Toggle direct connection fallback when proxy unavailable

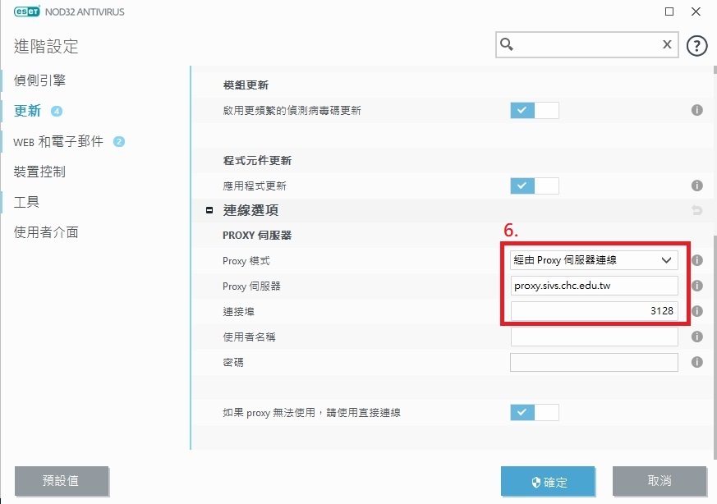coord(535,412)
